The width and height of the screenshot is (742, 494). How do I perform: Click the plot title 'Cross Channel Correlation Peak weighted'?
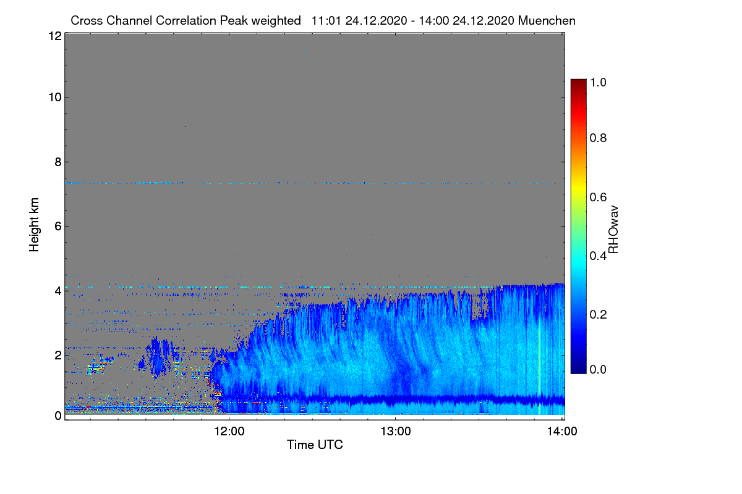186,20
